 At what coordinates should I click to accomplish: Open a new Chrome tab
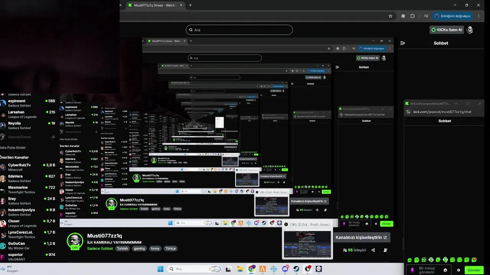190,5
